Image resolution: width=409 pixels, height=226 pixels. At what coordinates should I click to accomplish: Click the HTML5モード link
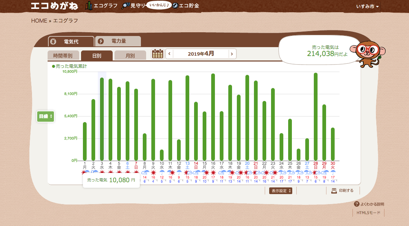coord(368,213)
